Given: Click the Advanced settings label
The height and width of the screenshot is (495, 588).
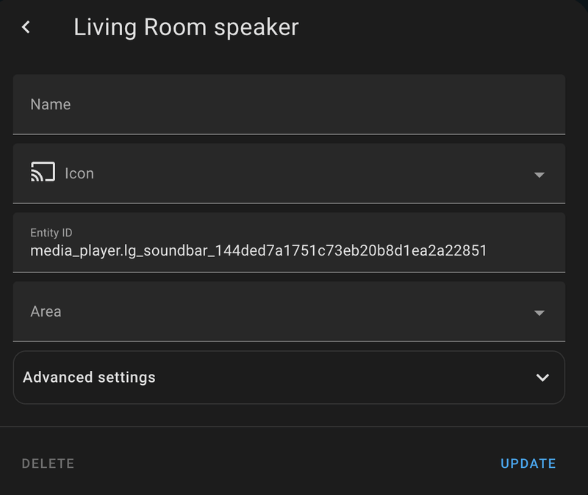Looking at the screenshot, I should 89,377.
